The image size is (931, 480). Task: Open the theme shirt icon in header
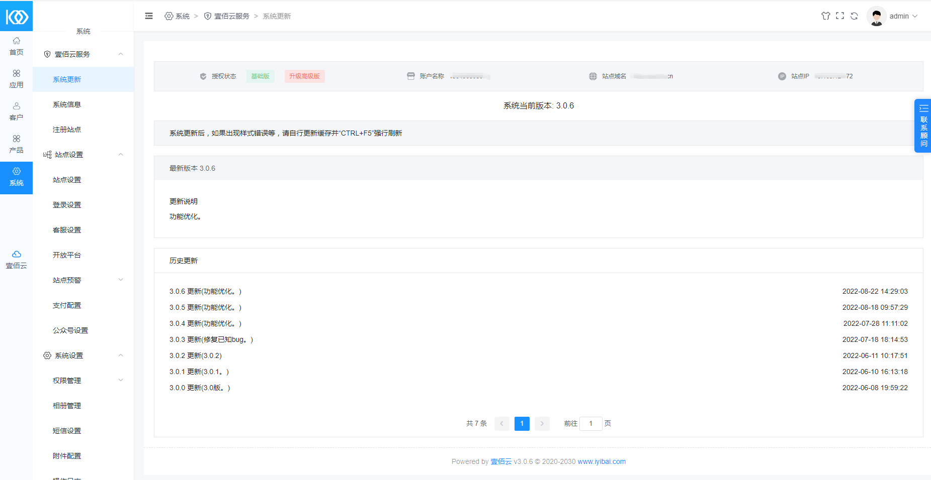point(825,16)
